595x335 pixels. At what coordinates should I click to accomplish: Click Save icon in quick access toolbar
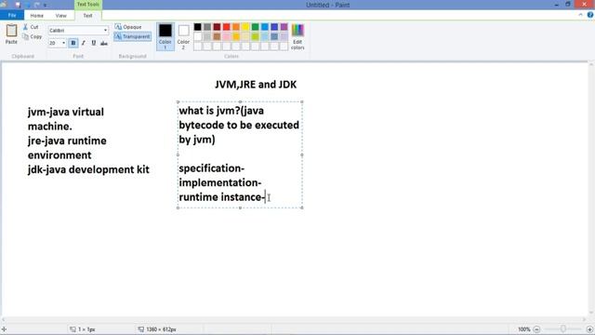click(17, 5)
